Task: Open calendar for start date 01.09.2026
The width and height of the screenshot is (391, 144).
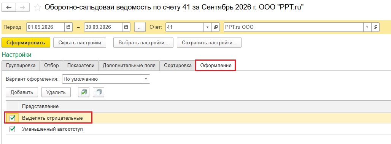Action: pyautogui.click(x=68, y=27)
